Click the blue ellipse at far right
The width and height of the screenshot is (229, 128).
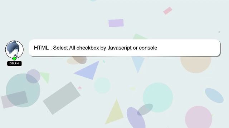pyautogui.click(x=214, y=96)
